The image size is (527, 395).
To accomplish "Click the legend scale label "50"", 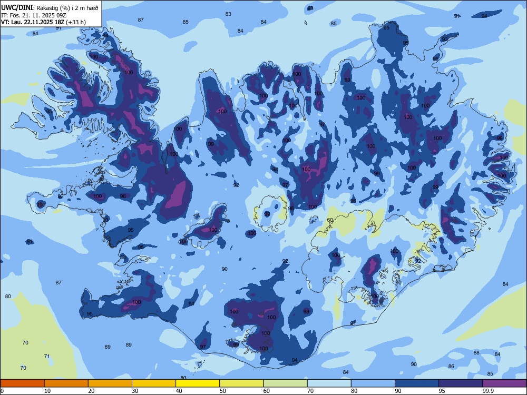I will click(223, 391).
